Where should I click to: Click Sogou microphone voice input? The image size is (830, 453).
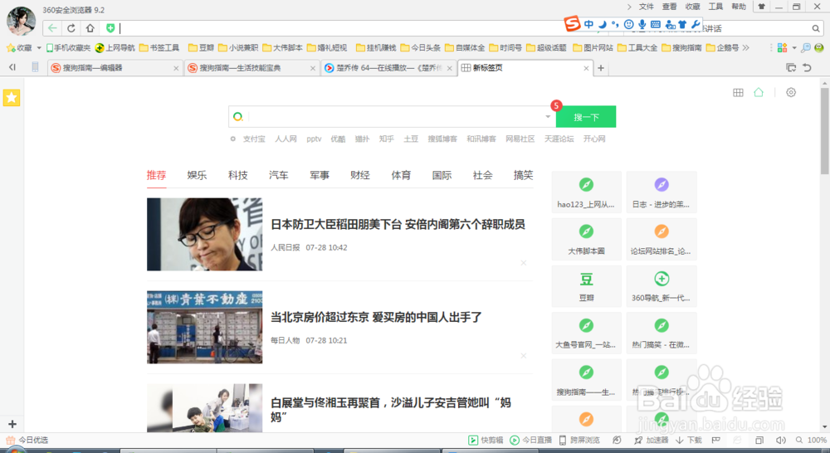642,24
